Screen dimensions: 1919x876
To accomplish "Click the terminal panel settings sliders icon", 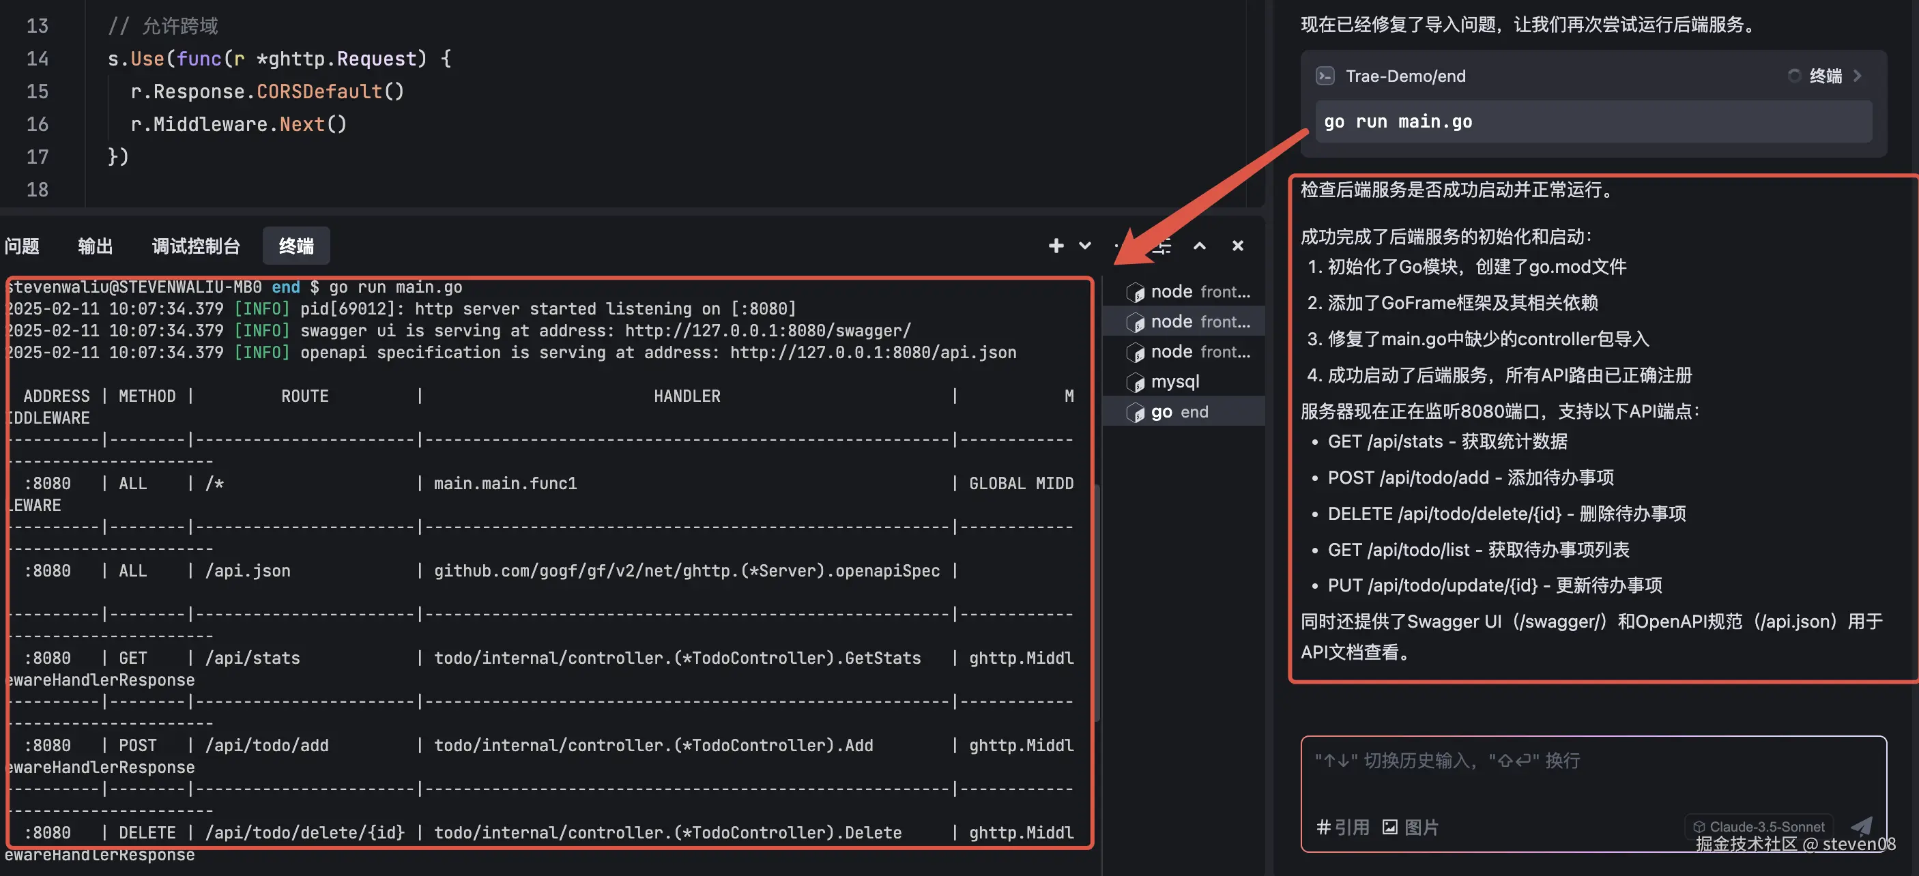I will (x=1162, y=246).
